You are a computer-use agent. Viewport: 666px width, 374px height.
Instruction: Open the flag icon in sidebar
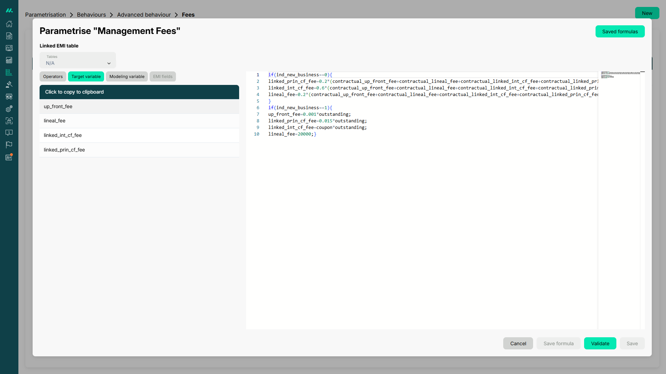[x=9, y=145]
